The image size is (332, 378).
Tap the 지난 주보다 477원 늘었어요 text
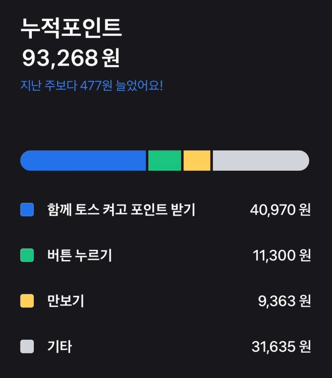tap(92, 85)
